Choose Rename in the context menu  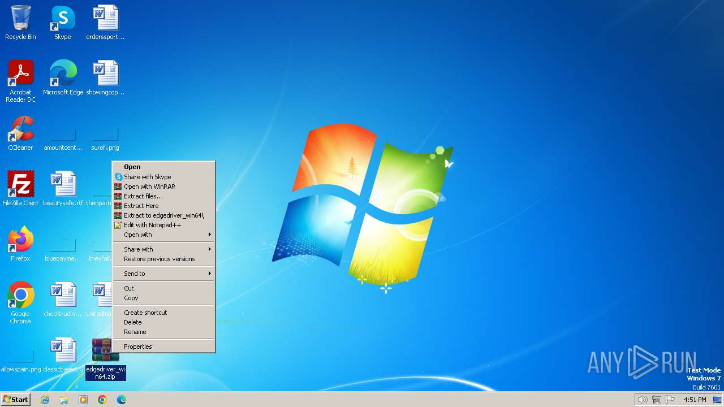pos(164,332)
